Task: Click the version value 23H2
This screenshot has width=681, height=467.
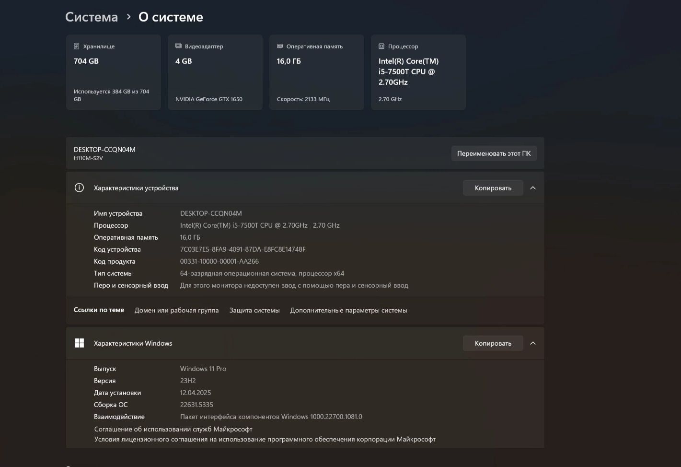Action: pos(188,381)
